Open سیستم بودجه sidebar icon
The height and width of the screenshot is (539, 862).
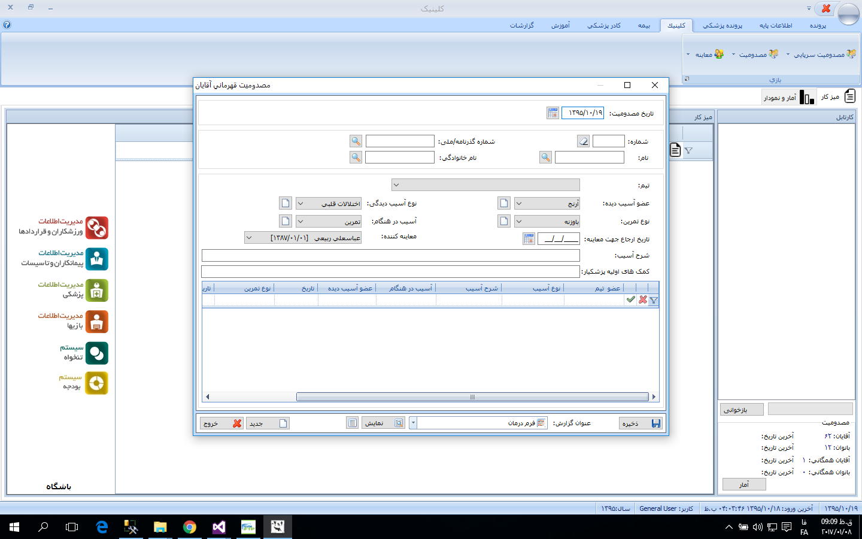click(96, 383)
